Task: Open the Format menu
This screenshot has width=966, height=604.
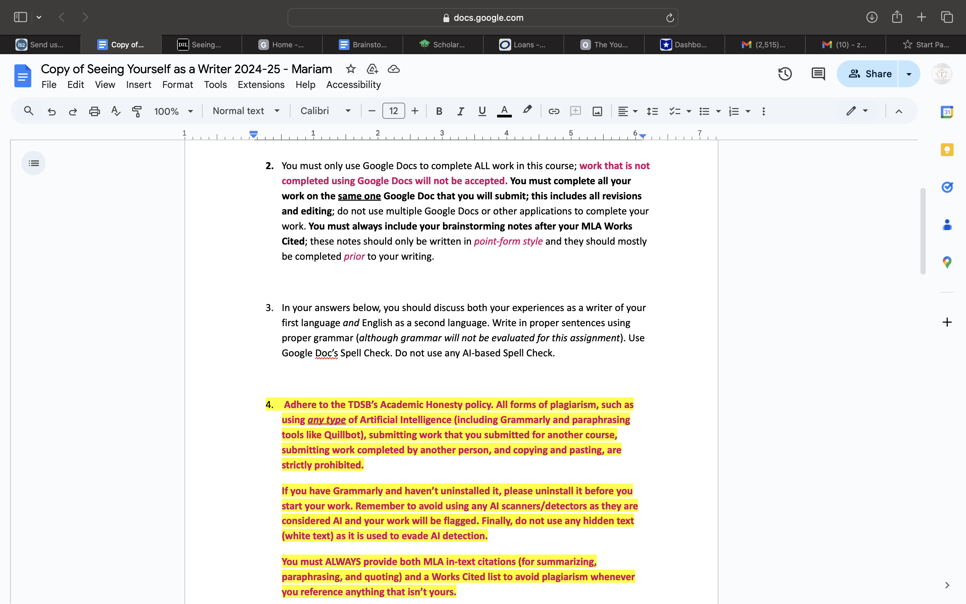Action: pyautogui.click(x=178, y=84)
